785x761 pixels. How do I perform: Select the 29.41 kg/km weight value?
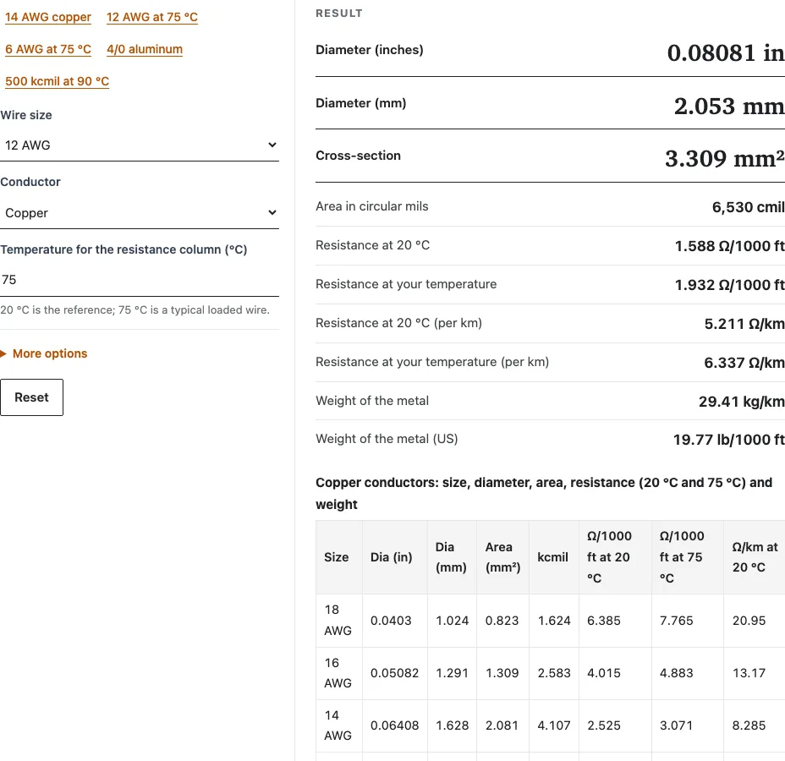tap(742, 402)
